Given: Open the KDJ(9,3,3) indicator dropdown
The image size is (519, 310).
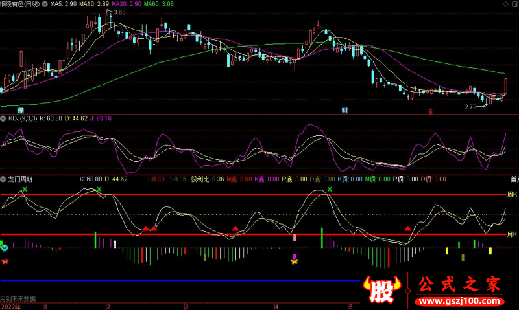Looking at the screenshot, I should pyautogui.click(x=3, y=118).
